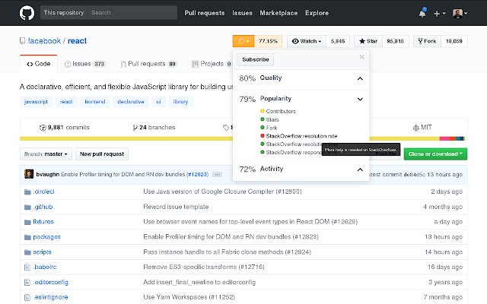Open the fixtures folder
Viewport: 487px width, 304px height.
[43, 222]
